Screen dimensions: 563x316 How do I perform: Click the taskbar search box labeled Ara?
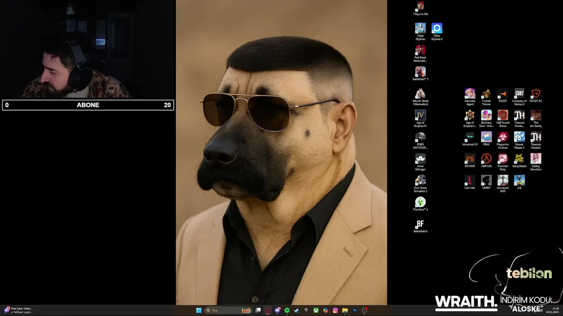coord(228,310)
